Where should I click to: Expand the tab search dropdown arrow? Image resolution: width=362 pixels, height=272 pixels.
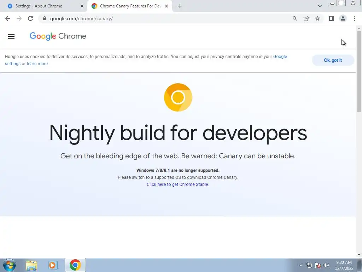(x=320, y=6)
